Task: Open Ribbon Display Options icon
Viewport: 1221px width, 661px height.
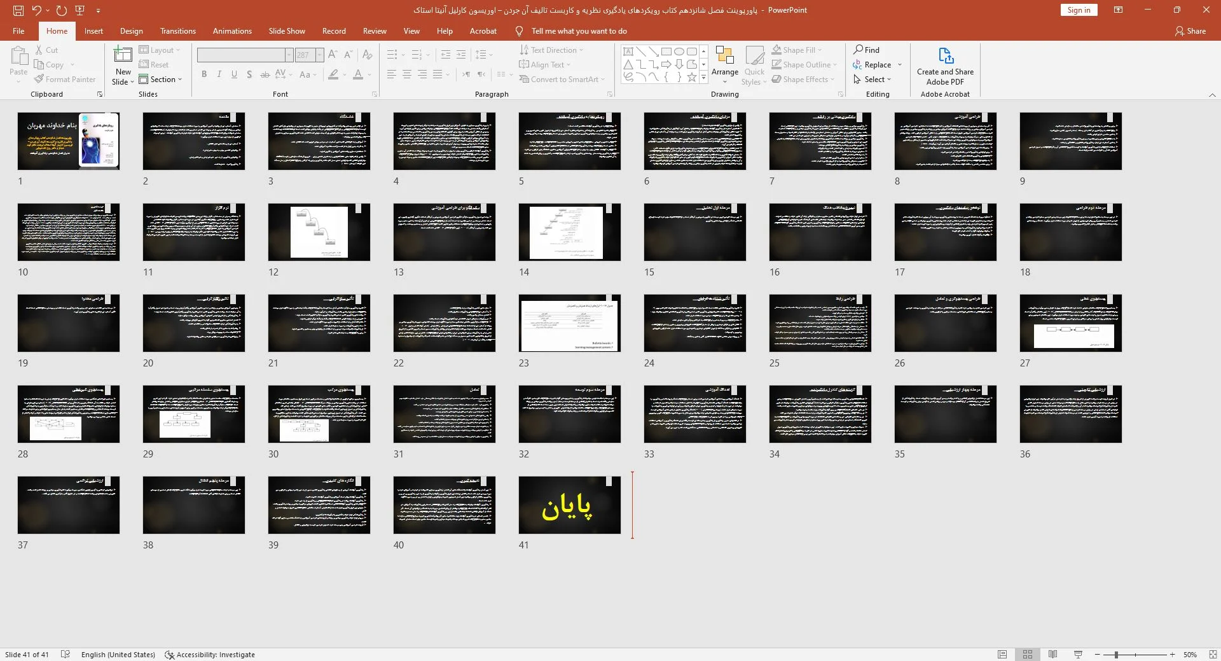Action: coord(1119,10)
